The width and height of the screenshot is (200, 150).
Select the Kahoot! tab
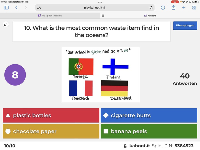point(150,15)
